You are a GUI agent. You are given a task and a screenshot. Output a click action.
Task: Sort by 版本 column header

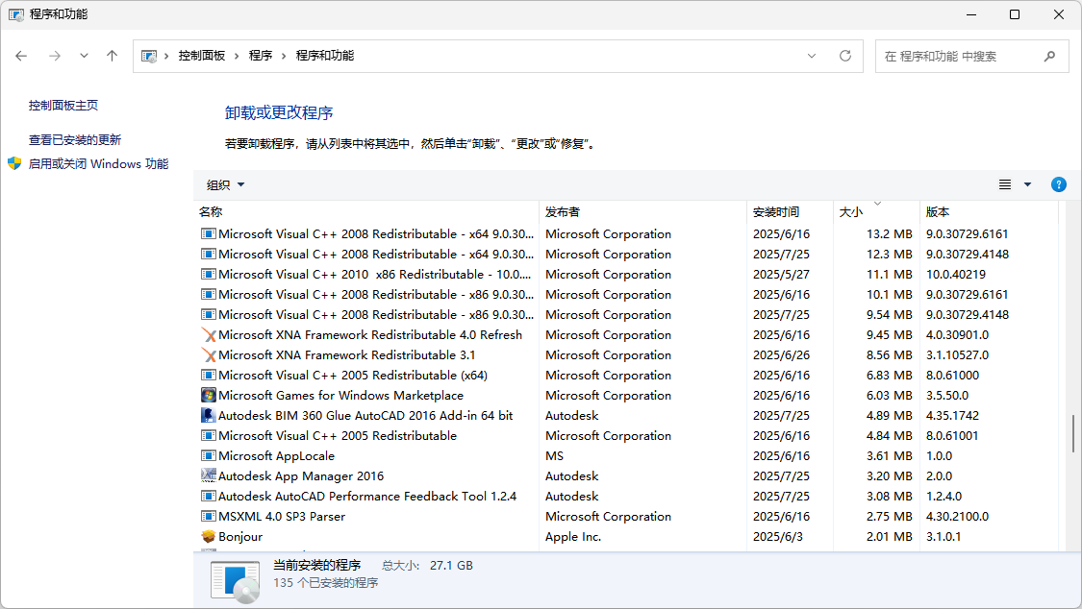[x=988, y=212]
